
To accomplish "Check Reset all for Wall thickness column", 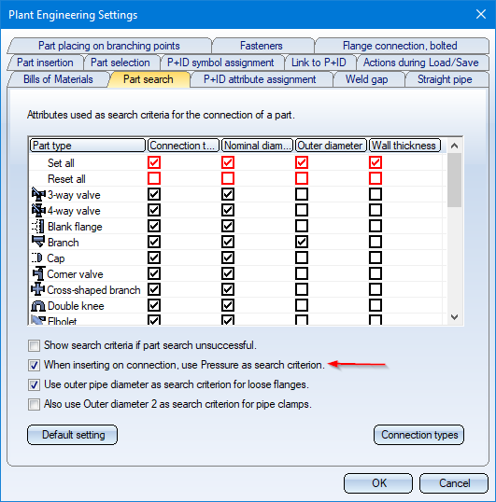I will click(376, 178).
